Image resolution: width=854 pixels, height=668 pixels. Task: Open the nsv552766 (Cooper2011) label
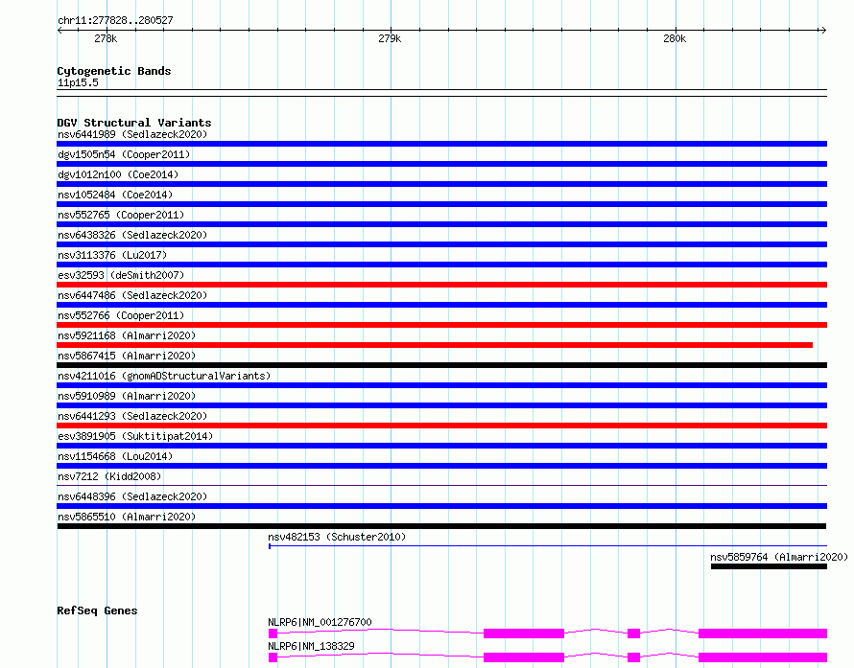coord(121,315)
